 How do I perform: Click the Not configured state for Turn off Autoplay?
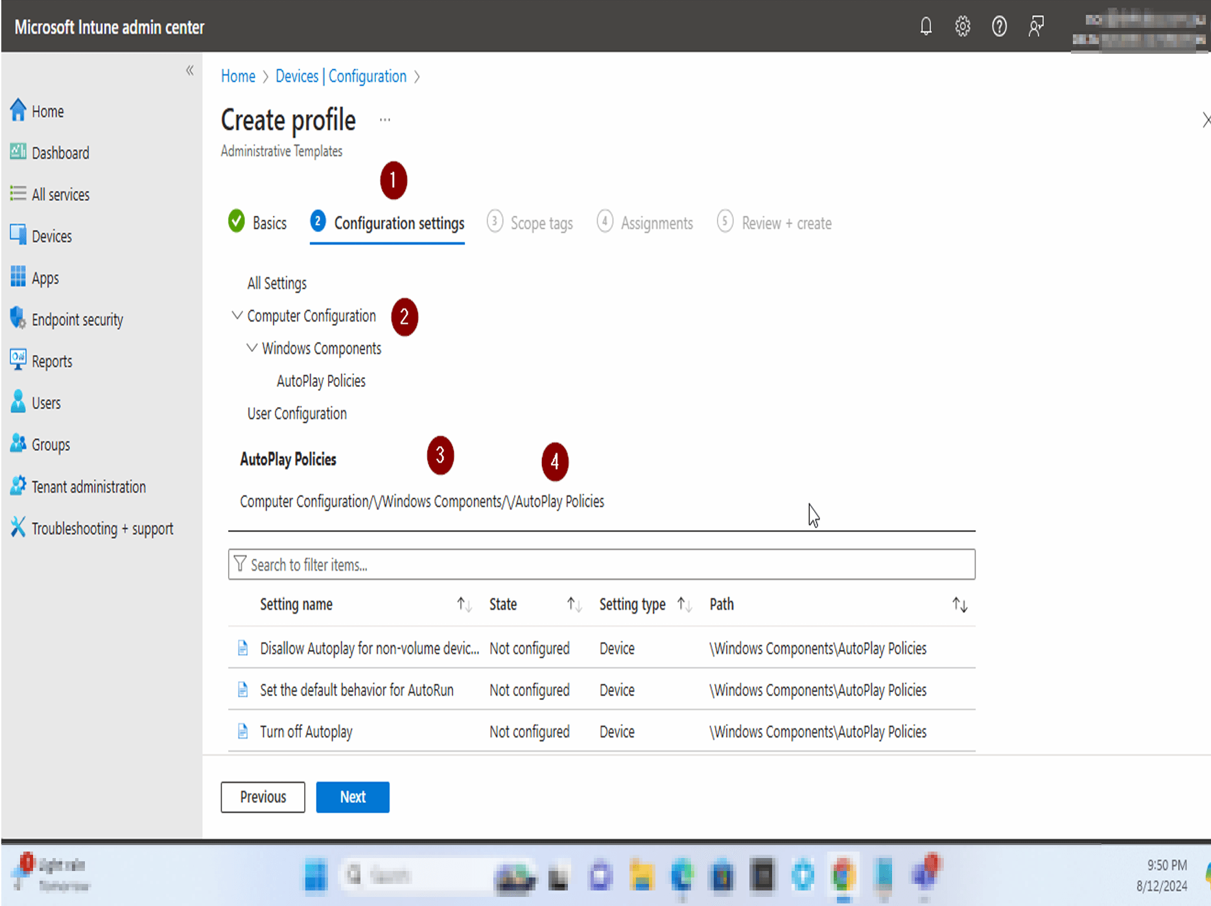point(530,732)
